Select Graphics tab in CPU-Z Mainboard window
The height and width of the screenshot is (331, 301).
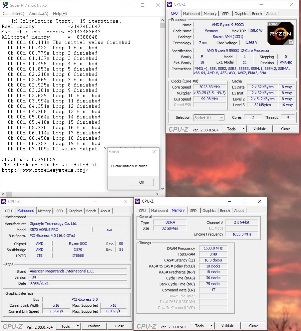click(75, 211)
